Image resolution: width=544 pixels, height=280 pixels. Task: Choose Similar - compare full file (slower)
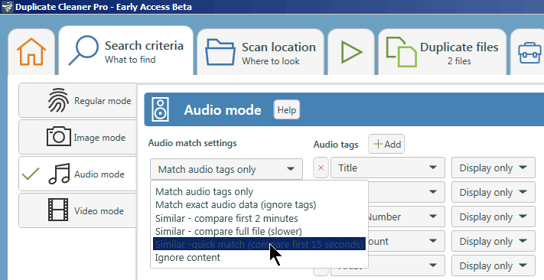(228, 231)
